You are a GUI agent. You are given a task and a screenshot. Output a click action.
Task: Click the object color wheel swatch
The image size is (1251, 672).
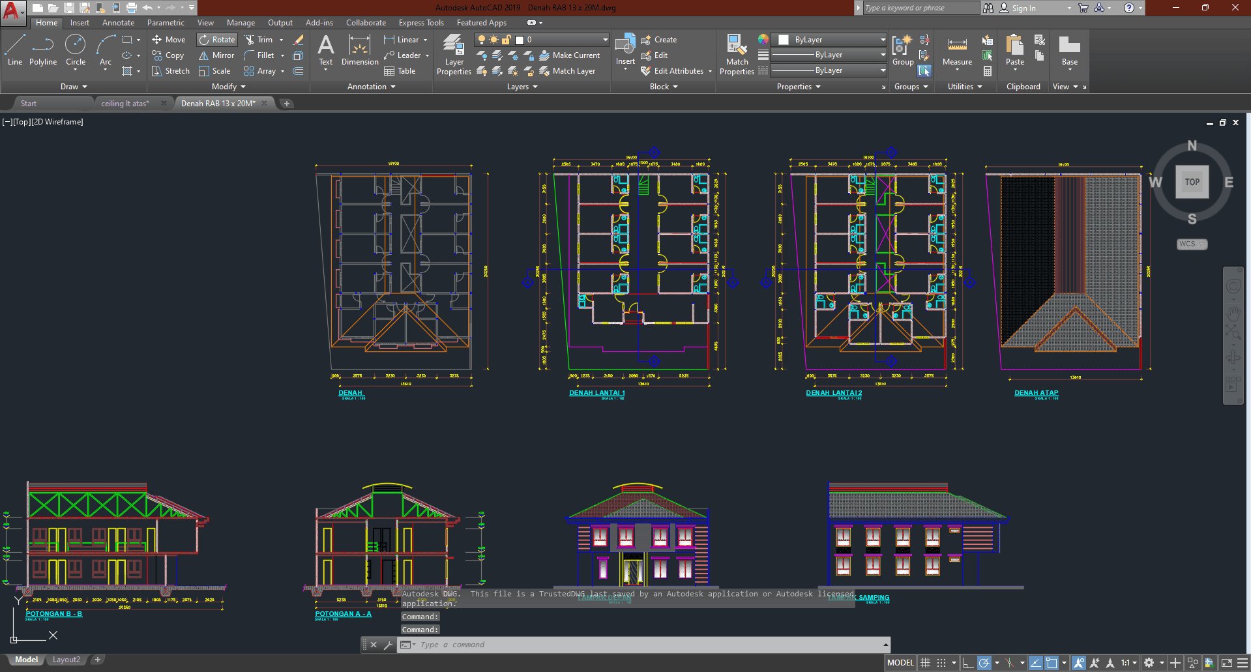[763, 40]
